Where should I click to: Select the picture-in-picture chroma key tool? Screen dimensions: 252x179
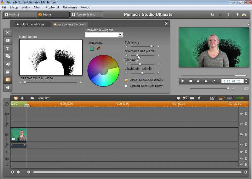coord(8,80)
